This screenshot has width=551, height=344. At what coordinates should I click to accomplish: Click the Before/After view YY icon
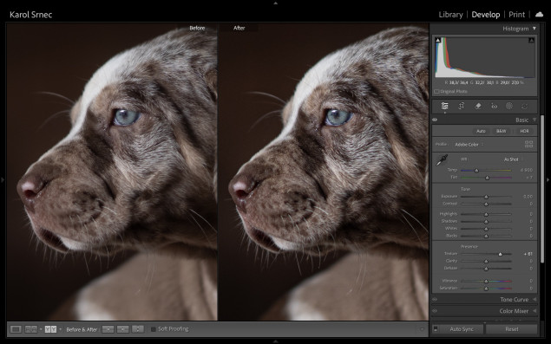[x=50, y=329]
